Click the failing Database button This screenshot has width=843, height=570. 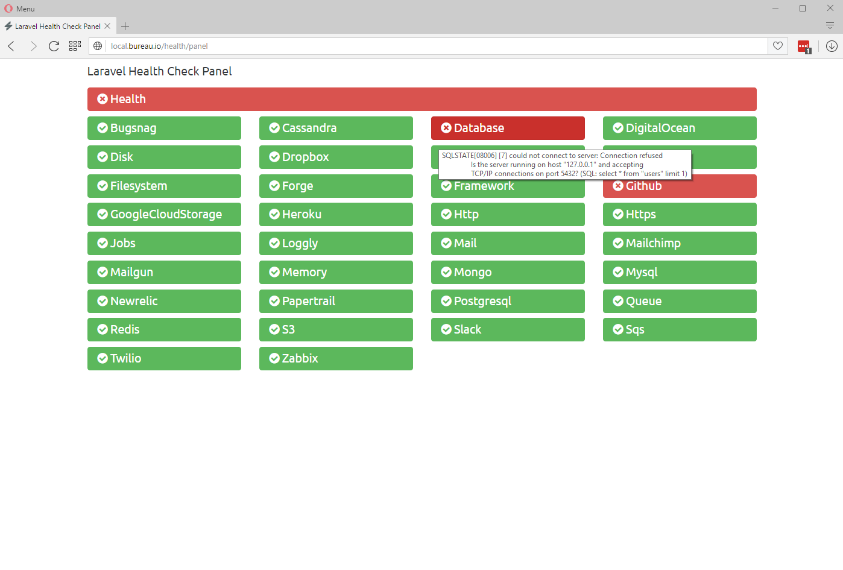pyautogui.click(x=508, y=128)
